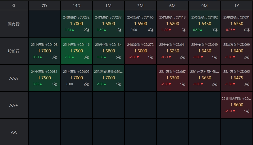Select the 14D tenor column header
Screen dimensions: 253x145
76,6
